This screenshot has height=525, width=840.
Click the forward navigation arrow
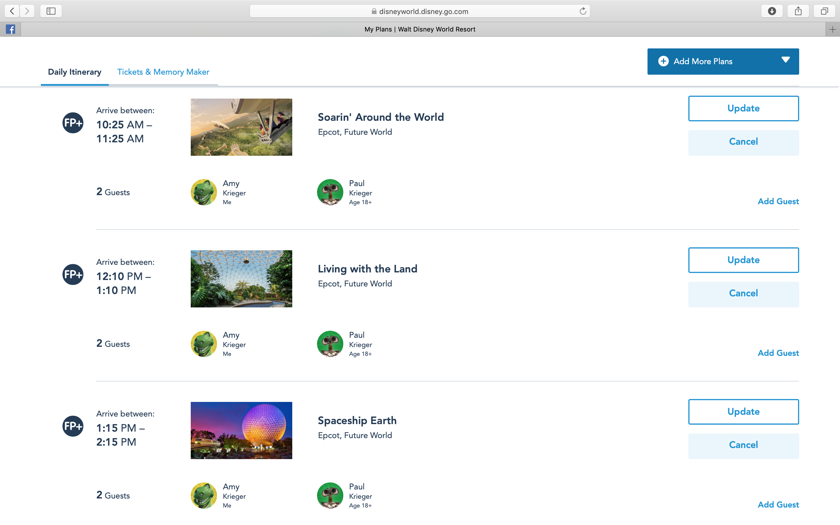(x=27, y=11)
